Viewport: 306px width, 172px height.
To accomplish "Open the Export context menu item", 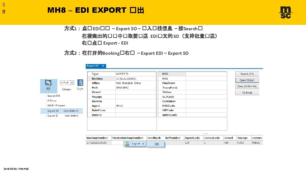I will coord(135,144).
